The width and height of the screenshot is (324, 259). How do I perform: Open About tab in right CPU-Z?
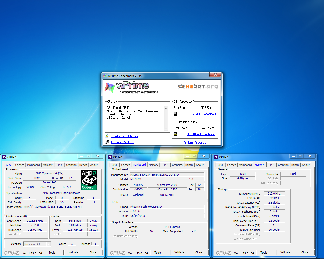pos(306,165)
